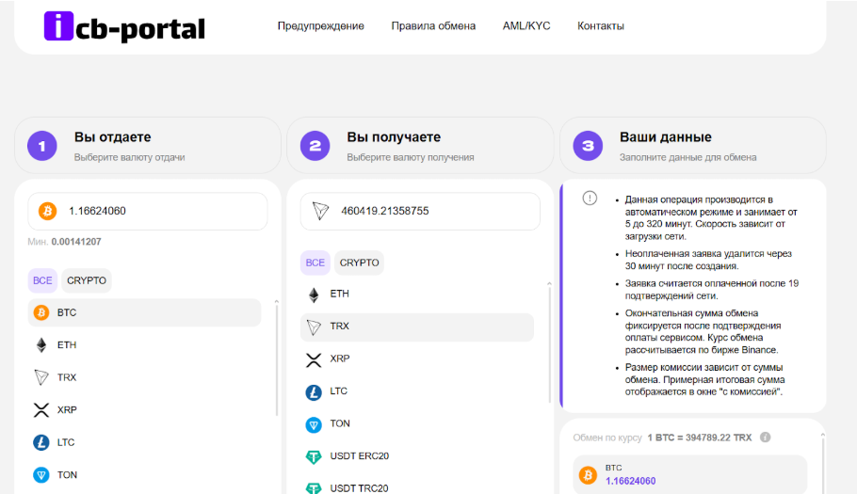The image size is (857, 494).
Task: Click ETH icon in receive list
Action: tap(314, 295)
